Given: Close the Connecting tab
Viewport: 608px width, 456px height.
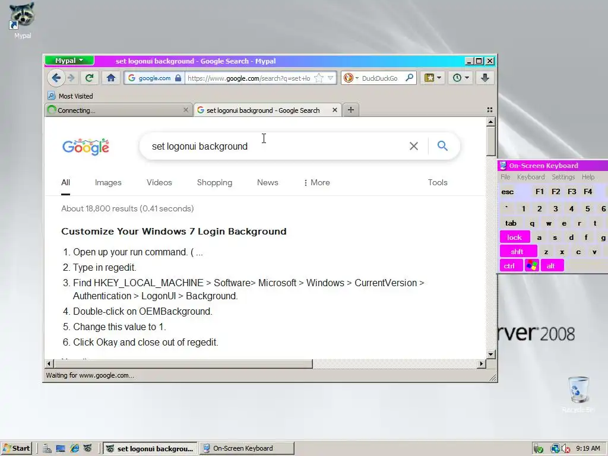Looking at the screenshot, I should click(x=186, y=110).
